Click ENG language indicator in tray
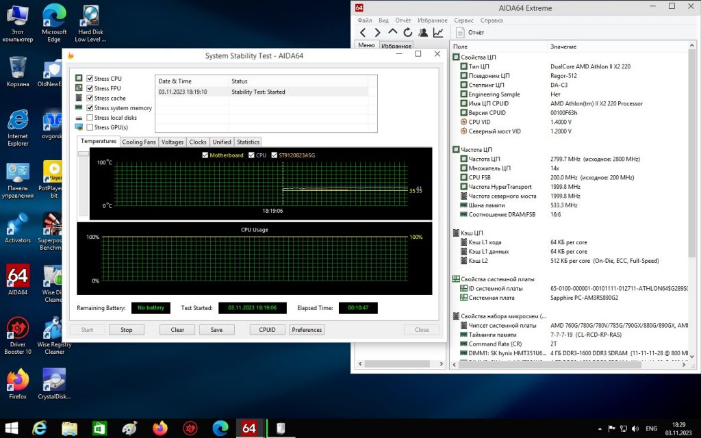This screenshot has height=438, width=701. pyautogui.click(x=652, y=428)
